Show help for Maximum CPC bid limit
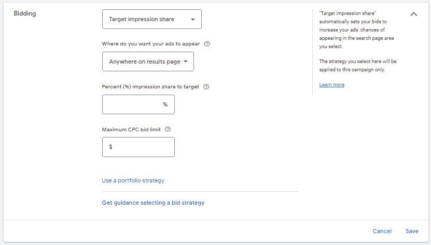Screen dimensions: 431x245 (168, 130)
